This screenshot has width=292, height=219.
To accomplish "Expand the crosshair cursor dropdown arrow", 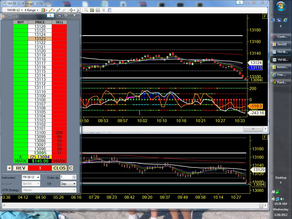I will coord(74,10).
